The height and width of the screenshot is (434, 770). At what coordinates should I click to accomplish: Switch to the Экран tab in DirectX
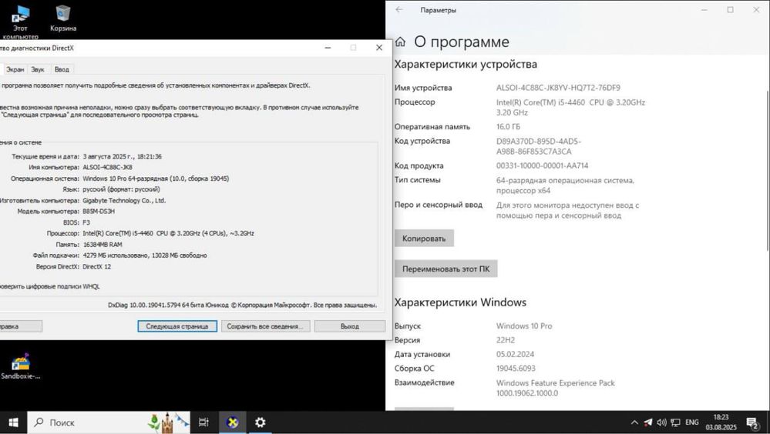pyautogui.click(x=15, y=69)
